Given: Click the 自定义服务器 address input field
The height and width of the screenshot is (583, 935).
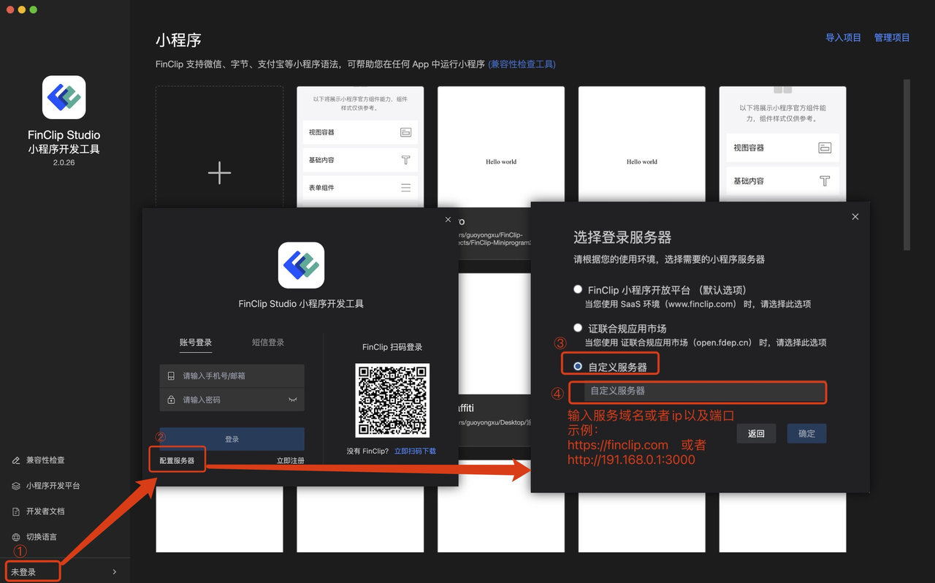Looking at the screenshot, I should point(704,392).
